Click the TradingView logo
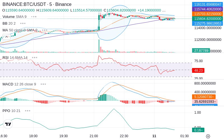The height and width of the screenshot is (140, 224). coord(8,124)
